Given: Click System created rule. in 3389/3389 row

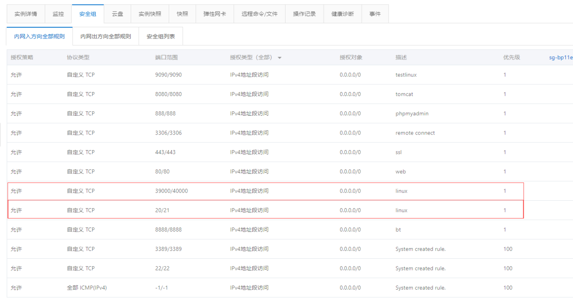Looking at the screenshot, I should pyautogui.click(x=420, y=249).
